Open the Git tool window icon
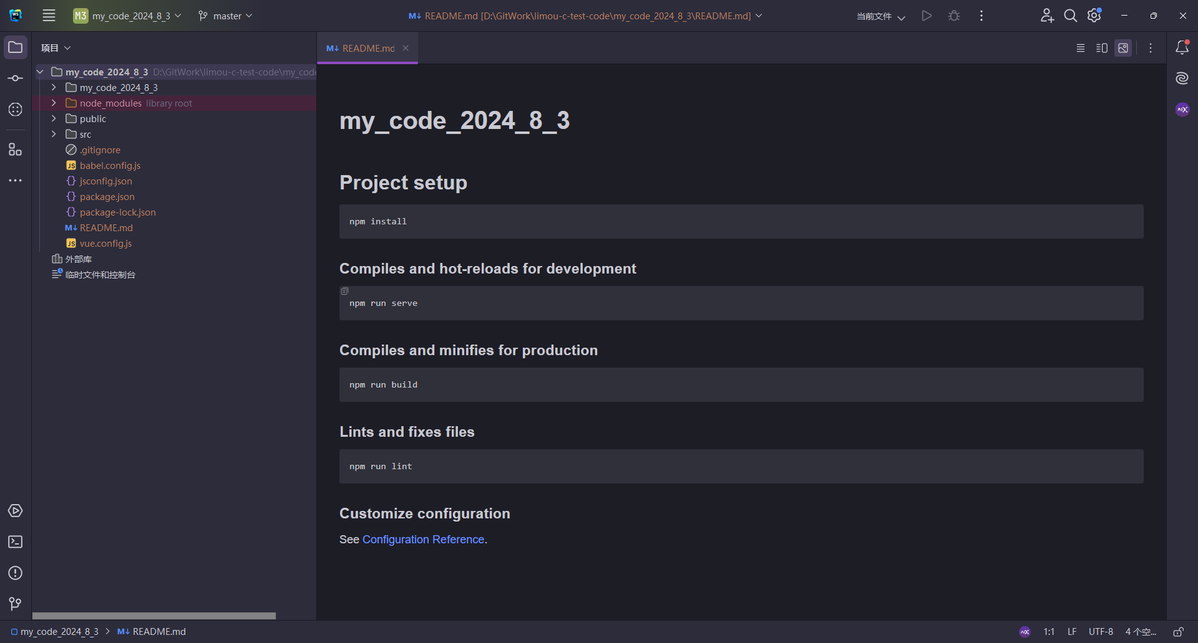Viewport: 1198px width, 643px height. pos(16,604)
